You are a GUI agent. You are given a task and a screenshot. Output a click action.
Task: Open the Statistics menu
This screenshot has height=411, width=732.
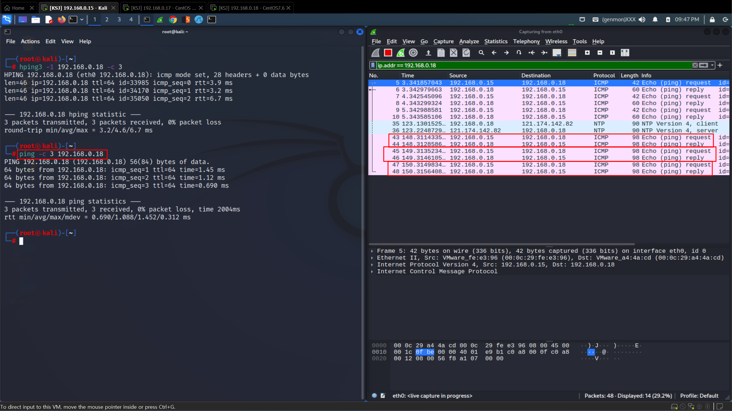[496, 41]
